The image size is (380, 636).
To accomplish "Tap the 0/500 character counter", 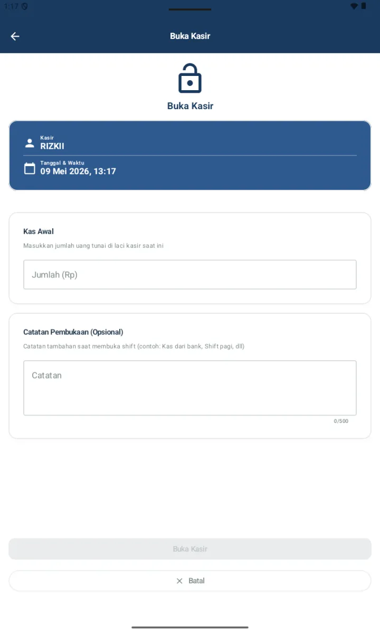I will tap(341, 421).
